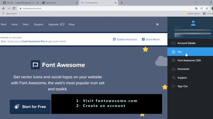The width and height of the screenshot is (213, 119).
Task: Open the Upgrade nav link
Action: [53, 24]
